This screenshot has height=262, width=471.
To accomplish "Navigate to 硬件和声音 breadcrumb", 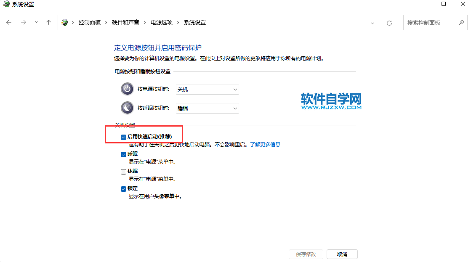I will (125, 22).
